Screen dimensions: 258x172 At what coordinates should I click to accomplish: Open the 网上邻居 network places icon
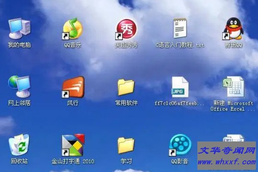(19, 86)
